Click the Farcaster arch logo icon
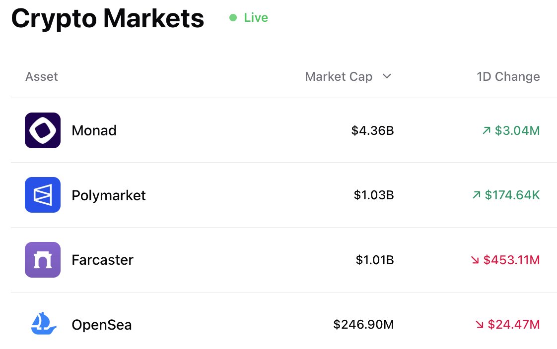 [43, 260]
